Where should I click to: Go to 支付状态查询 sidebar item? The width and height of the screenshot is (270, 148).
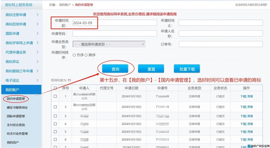click(16, 125)
